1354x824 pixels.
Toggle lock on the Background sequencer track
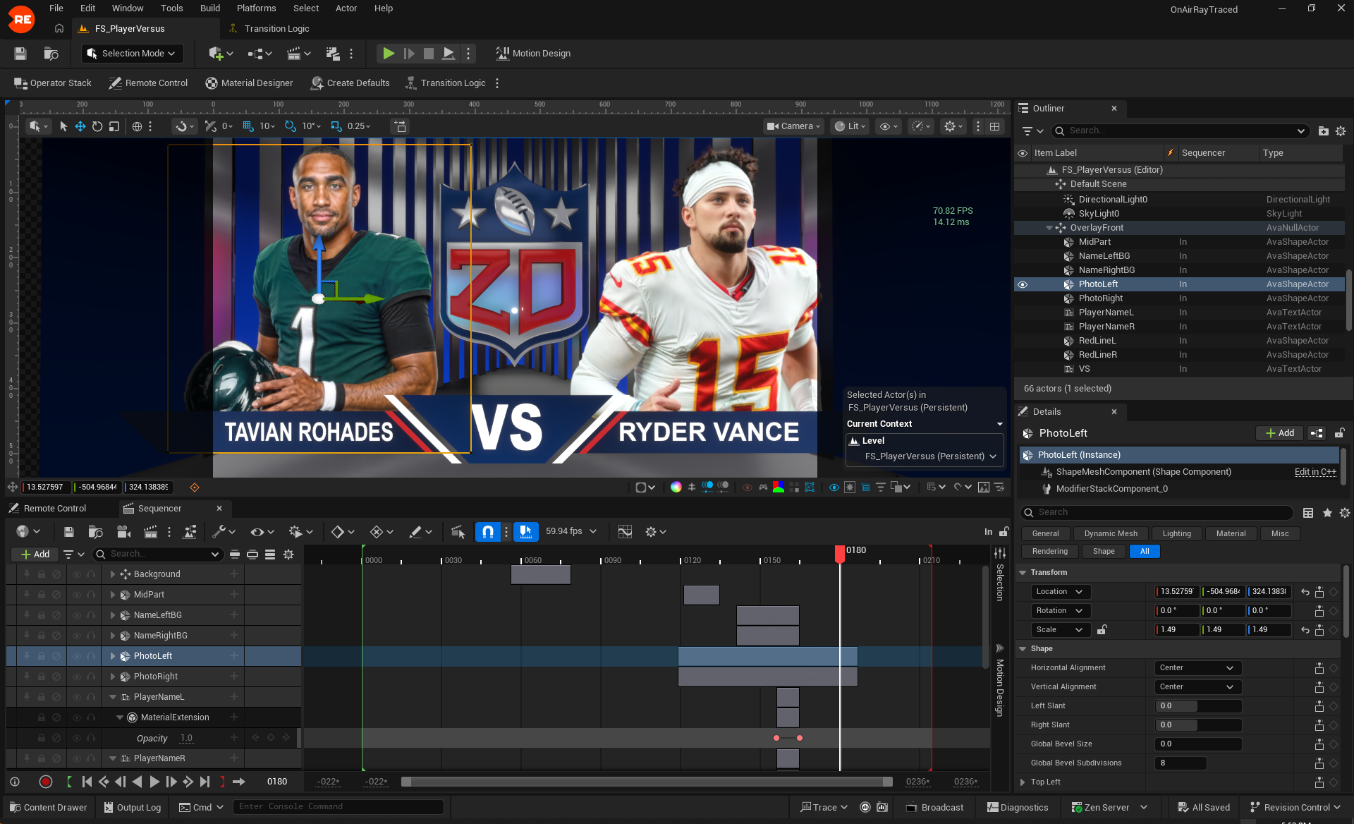(x=42, y=574)
